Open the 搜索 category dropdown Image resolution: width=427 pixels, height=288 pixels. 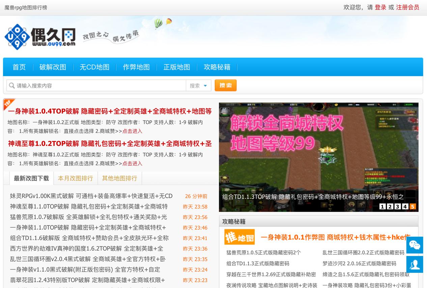click(199, 86)
